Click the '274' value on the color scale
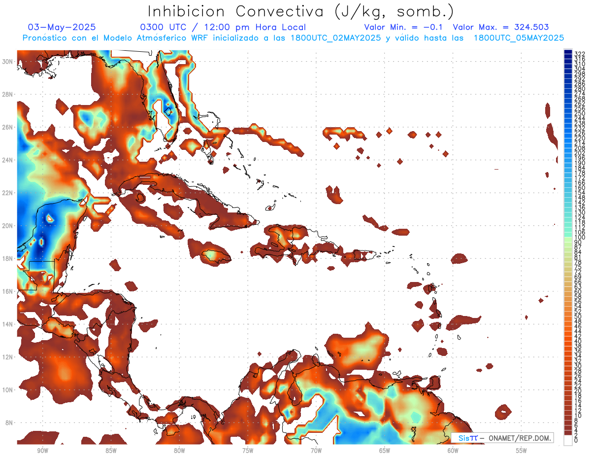This screenshot has width=591, height=457. 580,93
